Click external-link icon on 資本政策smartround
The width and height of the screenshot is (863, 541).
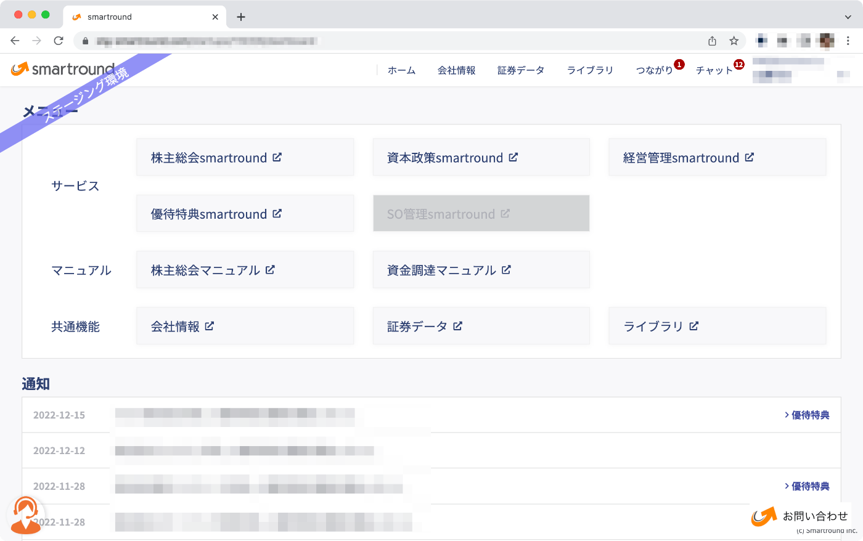513,157
